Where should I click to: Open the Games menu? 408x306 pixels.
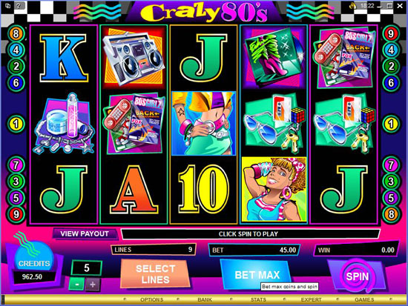tap(364, 300)
